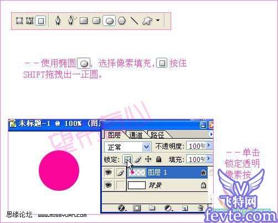
Task: Switch to the 路径 tab
Action: pyautogui.click(x=157, y=135)
